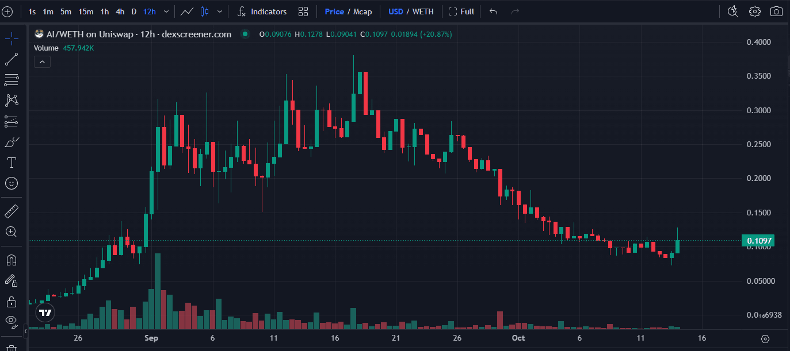The height and width of the screenshot is (351, 790).
Task: Open the Indicators dialog
Action: (x=262, y=11)
